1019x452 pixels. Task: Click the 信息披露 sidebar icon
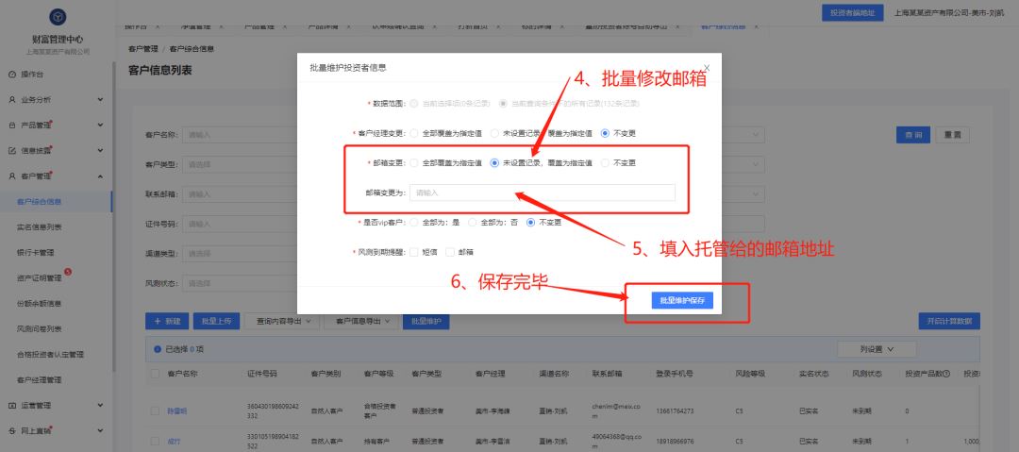12,150
